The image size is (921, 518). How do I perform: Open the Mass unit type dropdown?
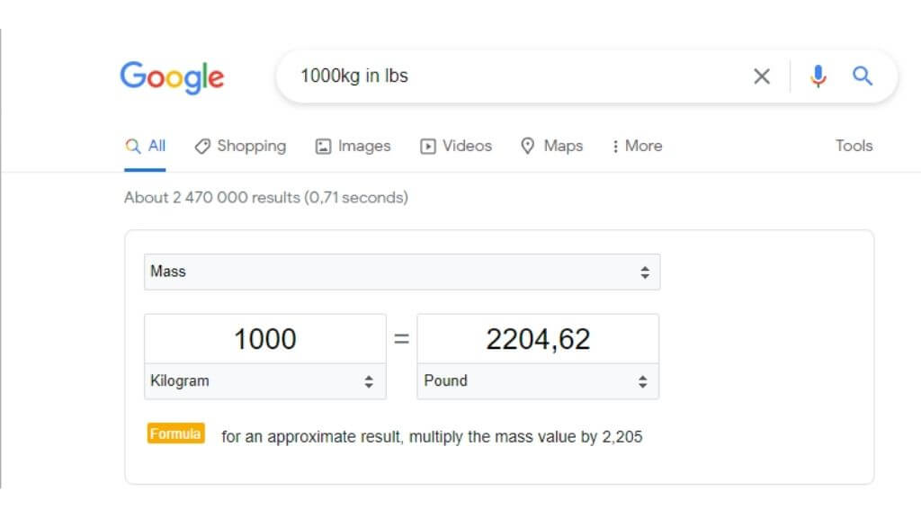(402, 272)
